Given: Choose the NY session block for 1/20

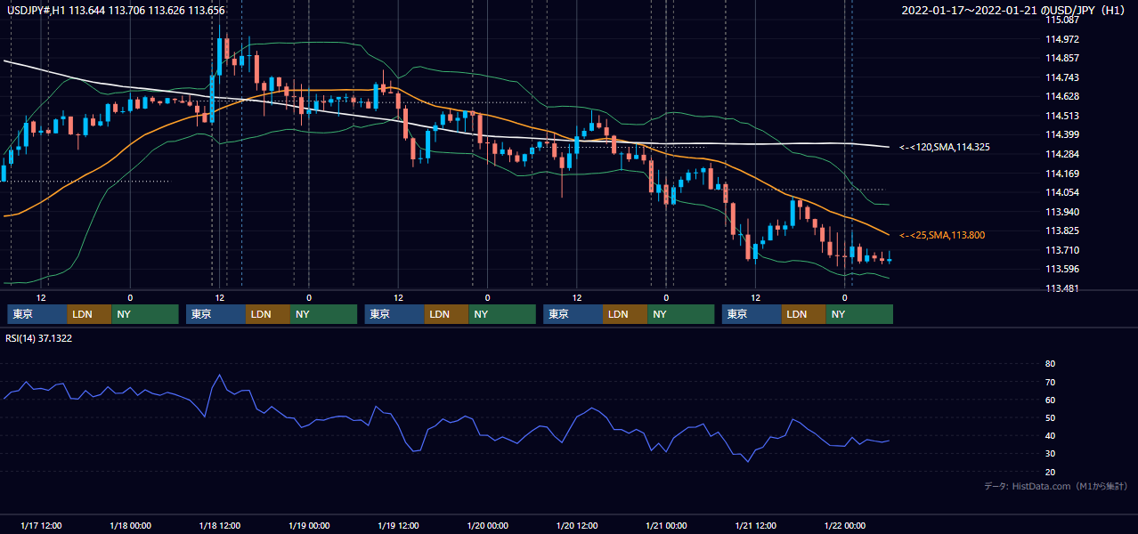Looking at the screenshot, I should [681, 314].
